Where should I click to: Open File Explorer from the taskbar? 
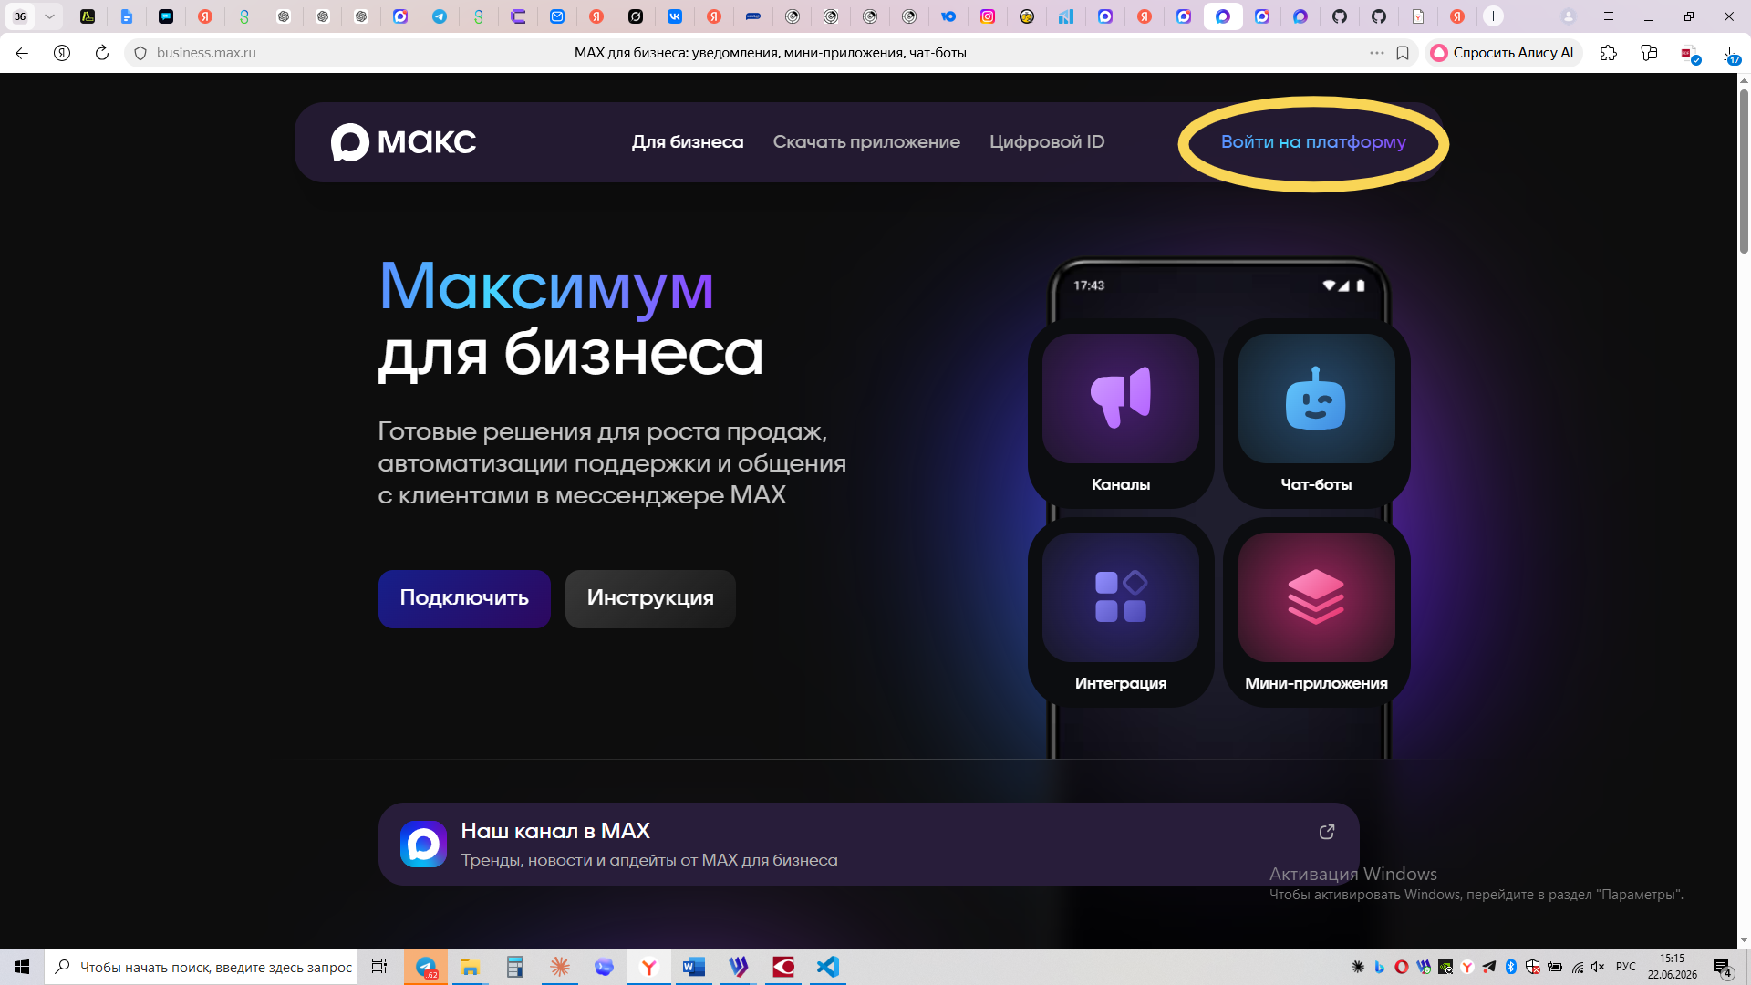click(x=471, y=967)
